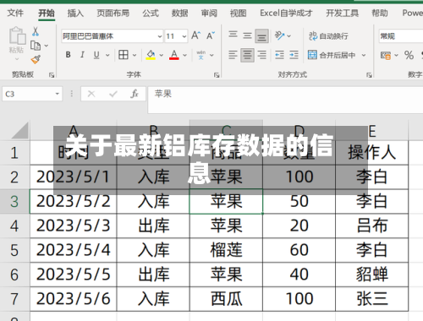
Task: Click the Increase Indent icon
Action: tap(294, 55)
